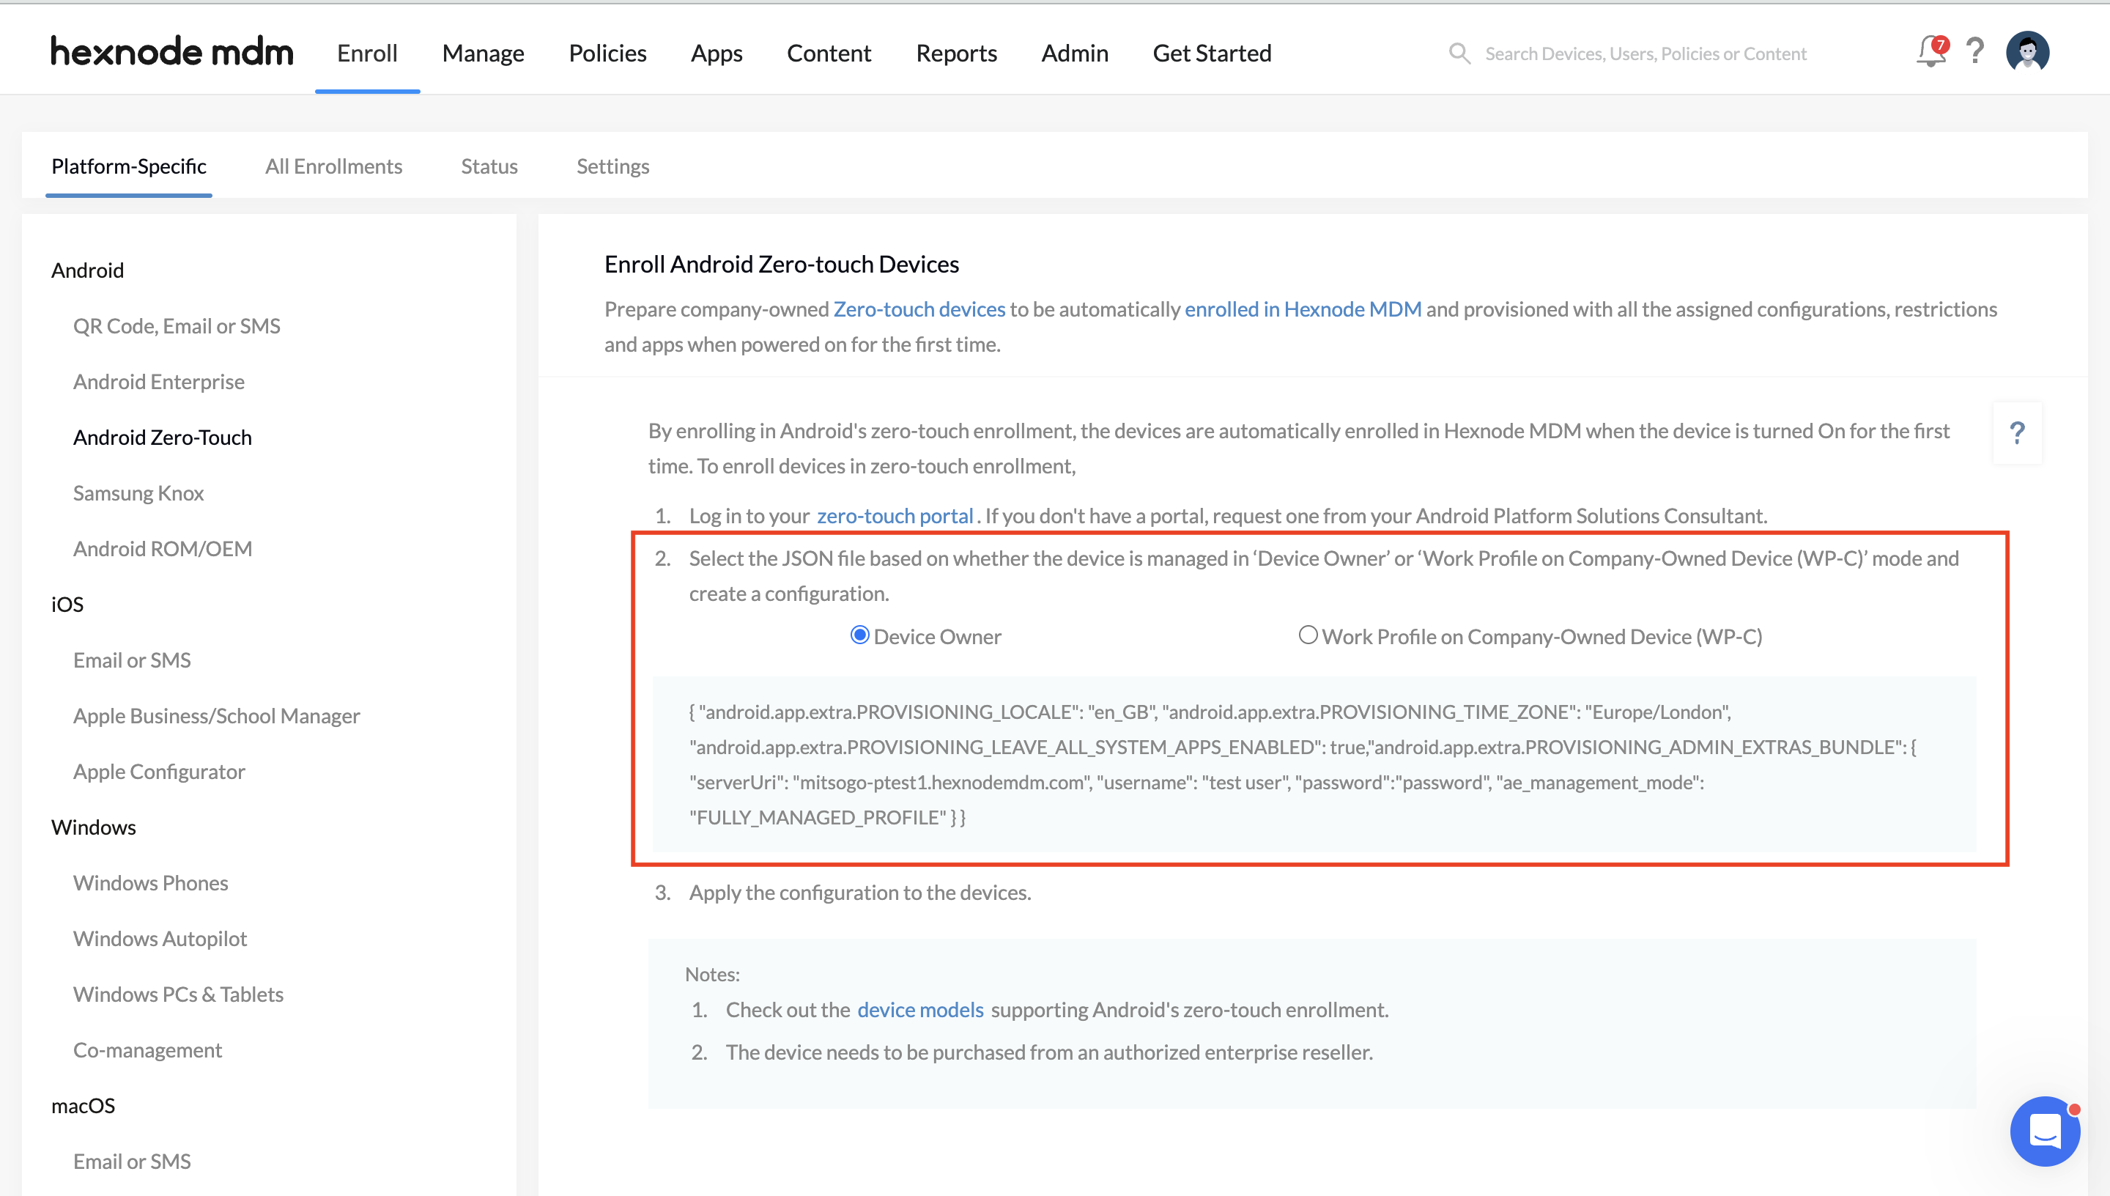2110x1196 pixels.
Task: Go to Get Started
Action: point(1212,53)
